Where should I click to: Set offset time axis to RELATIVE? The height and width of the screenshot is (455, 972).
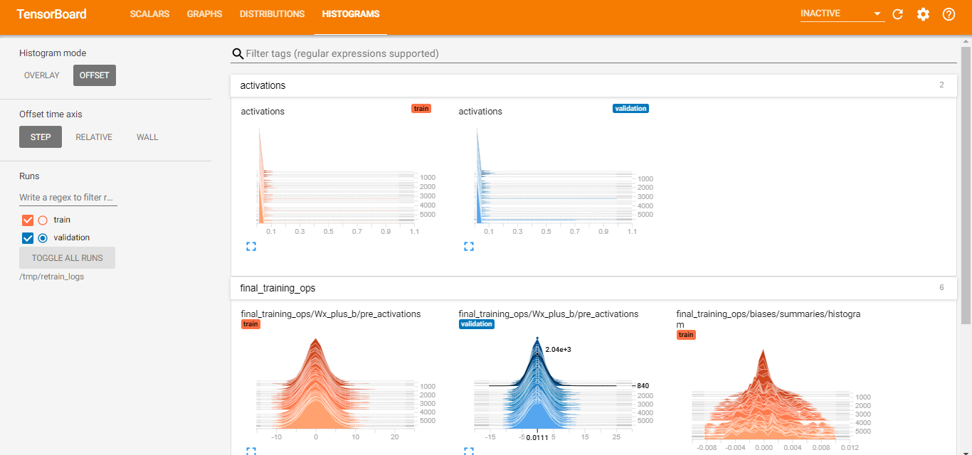(x=94, y=137)
